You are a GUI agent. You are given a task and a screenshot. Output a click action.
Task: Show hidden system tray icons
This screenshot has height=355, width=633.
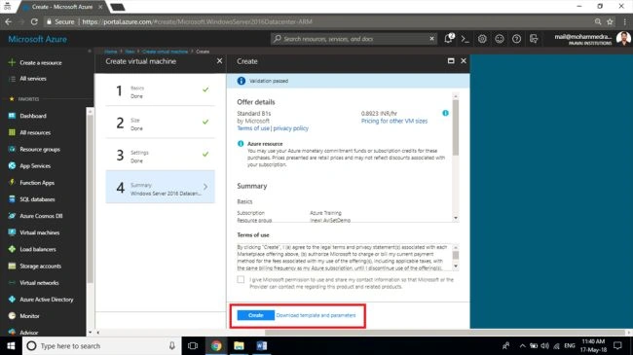coord(522,345)
